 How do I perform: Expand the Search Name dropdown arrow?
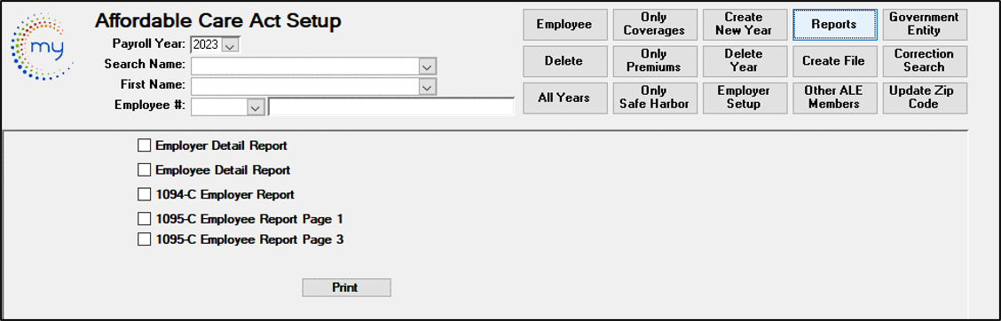point(427,66)
